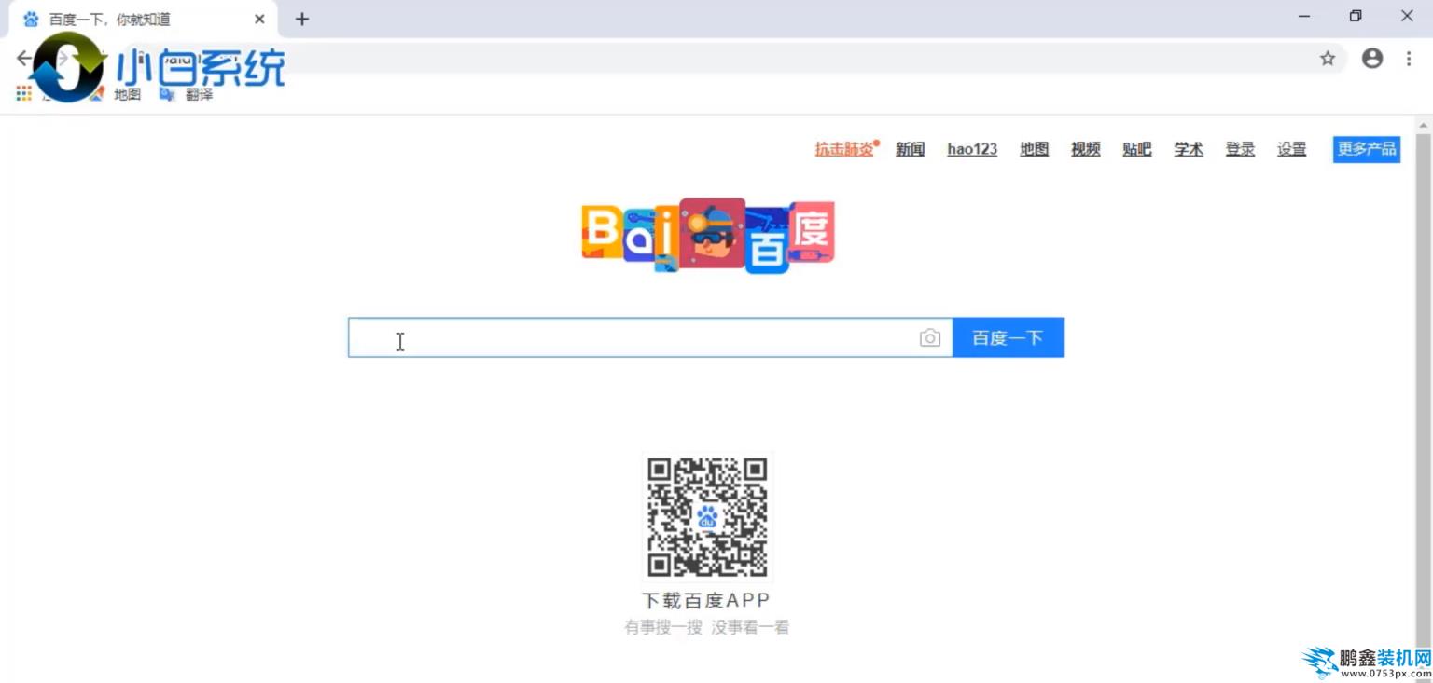
Task: Open the 贴吧 link
Action: [1137, 149]
